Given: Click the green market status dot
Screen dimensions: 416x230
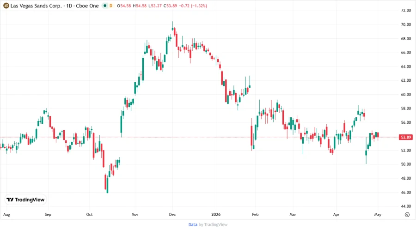Looking at the screenshot, I should point(105,6).
